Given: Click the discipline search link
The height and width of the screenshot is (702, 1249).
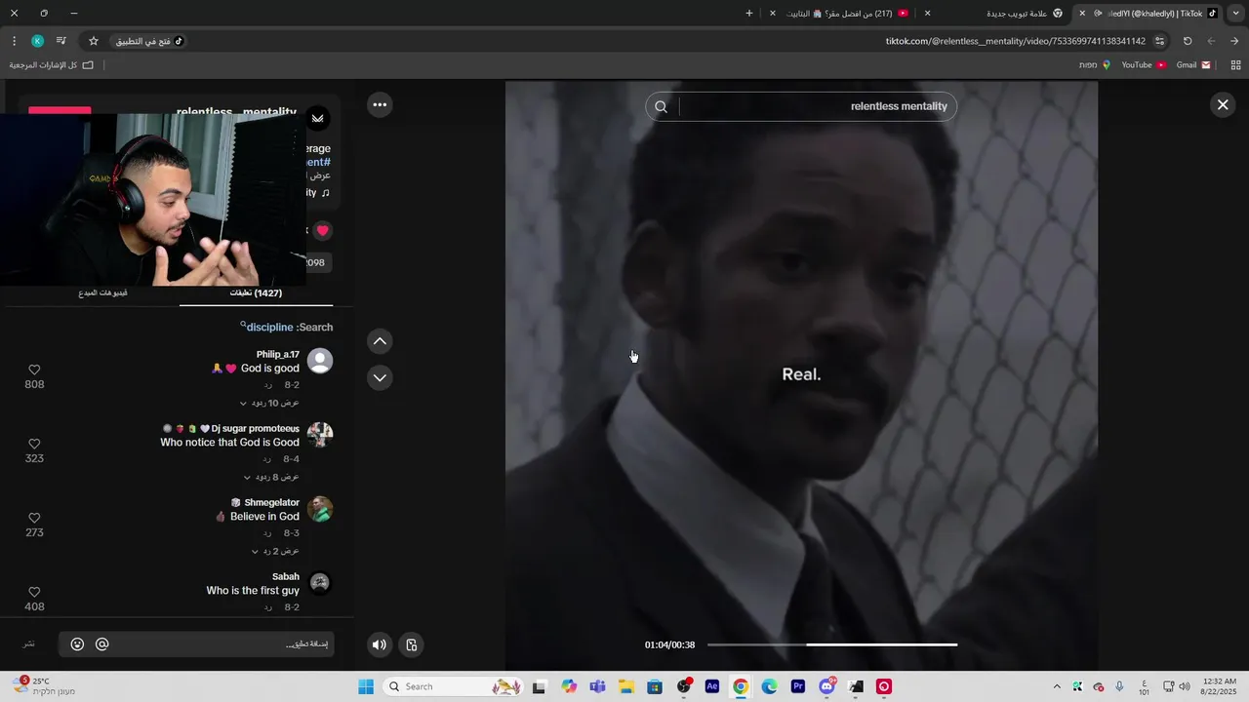Looking at the screenshot, I should 269,328.
